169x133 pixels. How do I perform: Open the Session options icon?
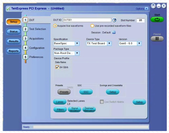click(x=114, y=32)
